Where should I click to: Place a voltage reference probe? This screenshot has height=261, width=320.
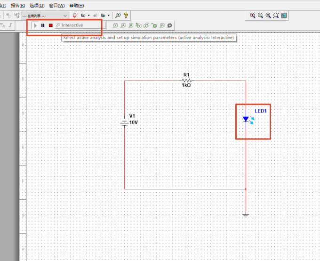154,25
